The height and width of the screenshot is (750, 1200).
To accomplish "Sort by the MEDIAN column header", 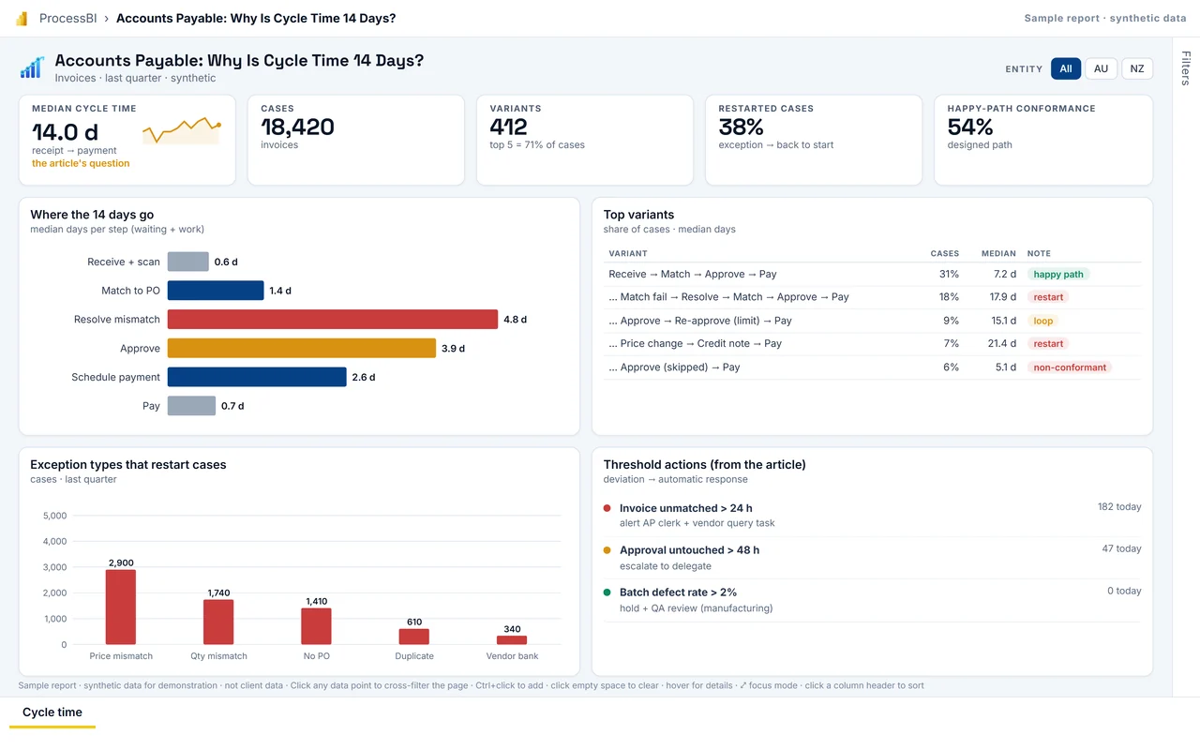I will (x=998, y=253).
